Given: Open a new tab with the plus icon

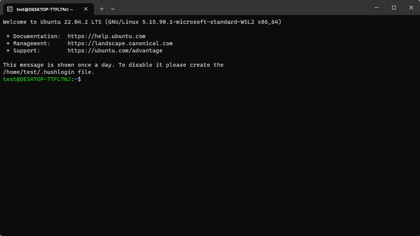Looking at the screenshot, I should tap(102, 9).
